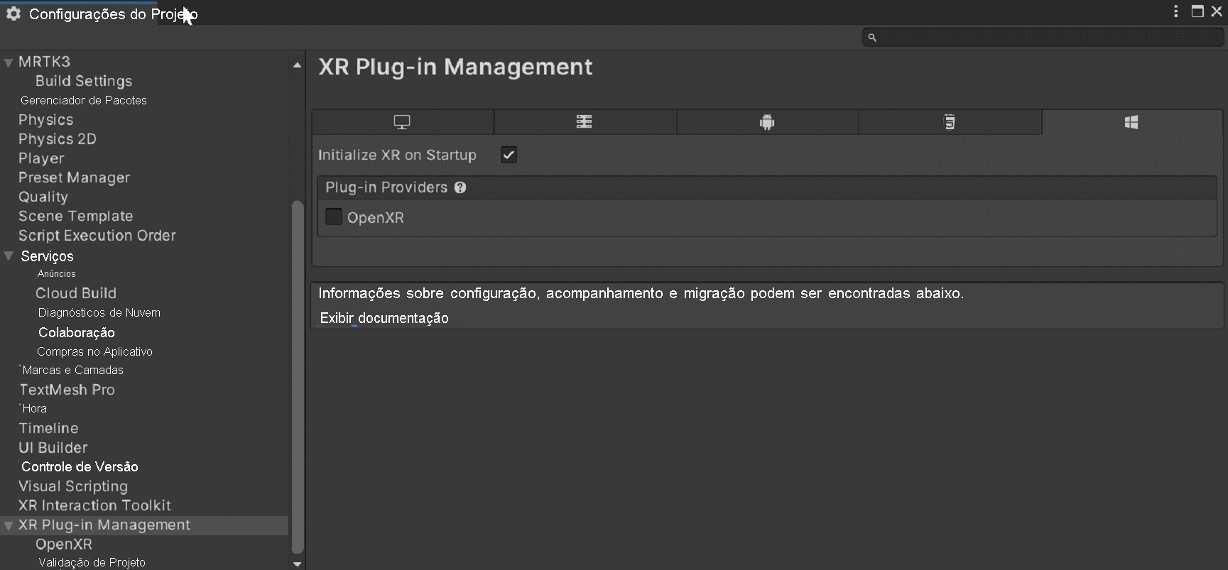This screenshot has height=570, width=1228.
Task: Select the desktop standalone platform tab
Action: point(403,122)
